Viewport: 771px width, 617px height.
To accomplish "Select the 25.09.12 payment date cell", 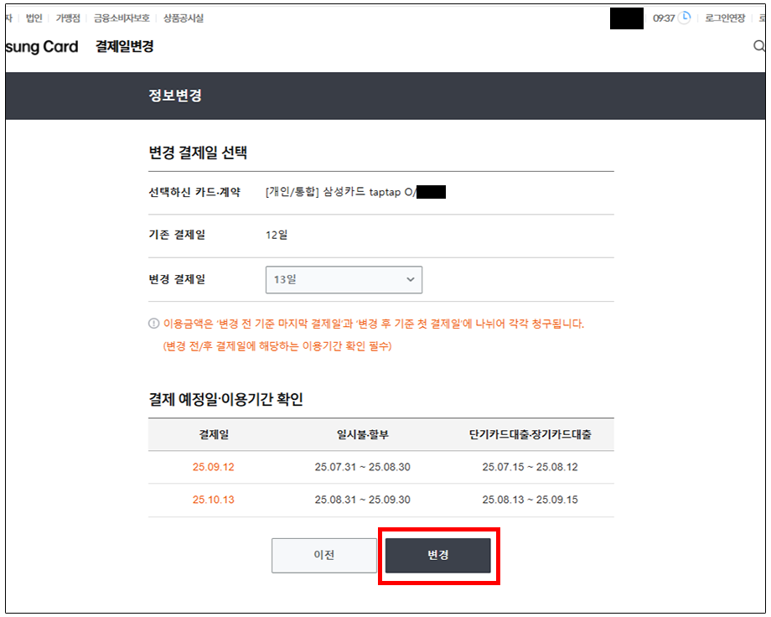I will 213,467.
